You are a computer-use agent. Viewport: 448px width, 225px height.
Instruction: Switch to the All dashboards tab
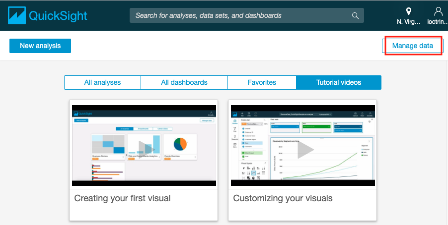point(184,82)
